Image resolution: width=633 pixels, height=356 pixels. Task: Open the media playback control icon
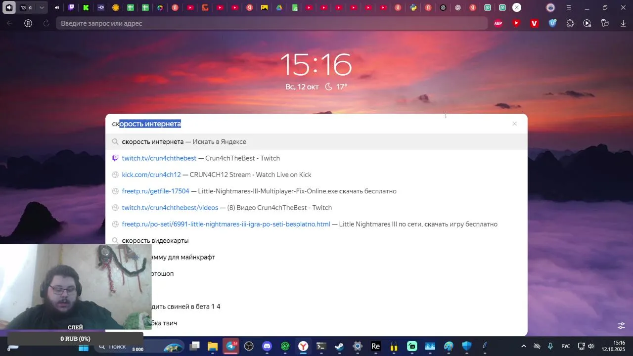click(587, 23)
